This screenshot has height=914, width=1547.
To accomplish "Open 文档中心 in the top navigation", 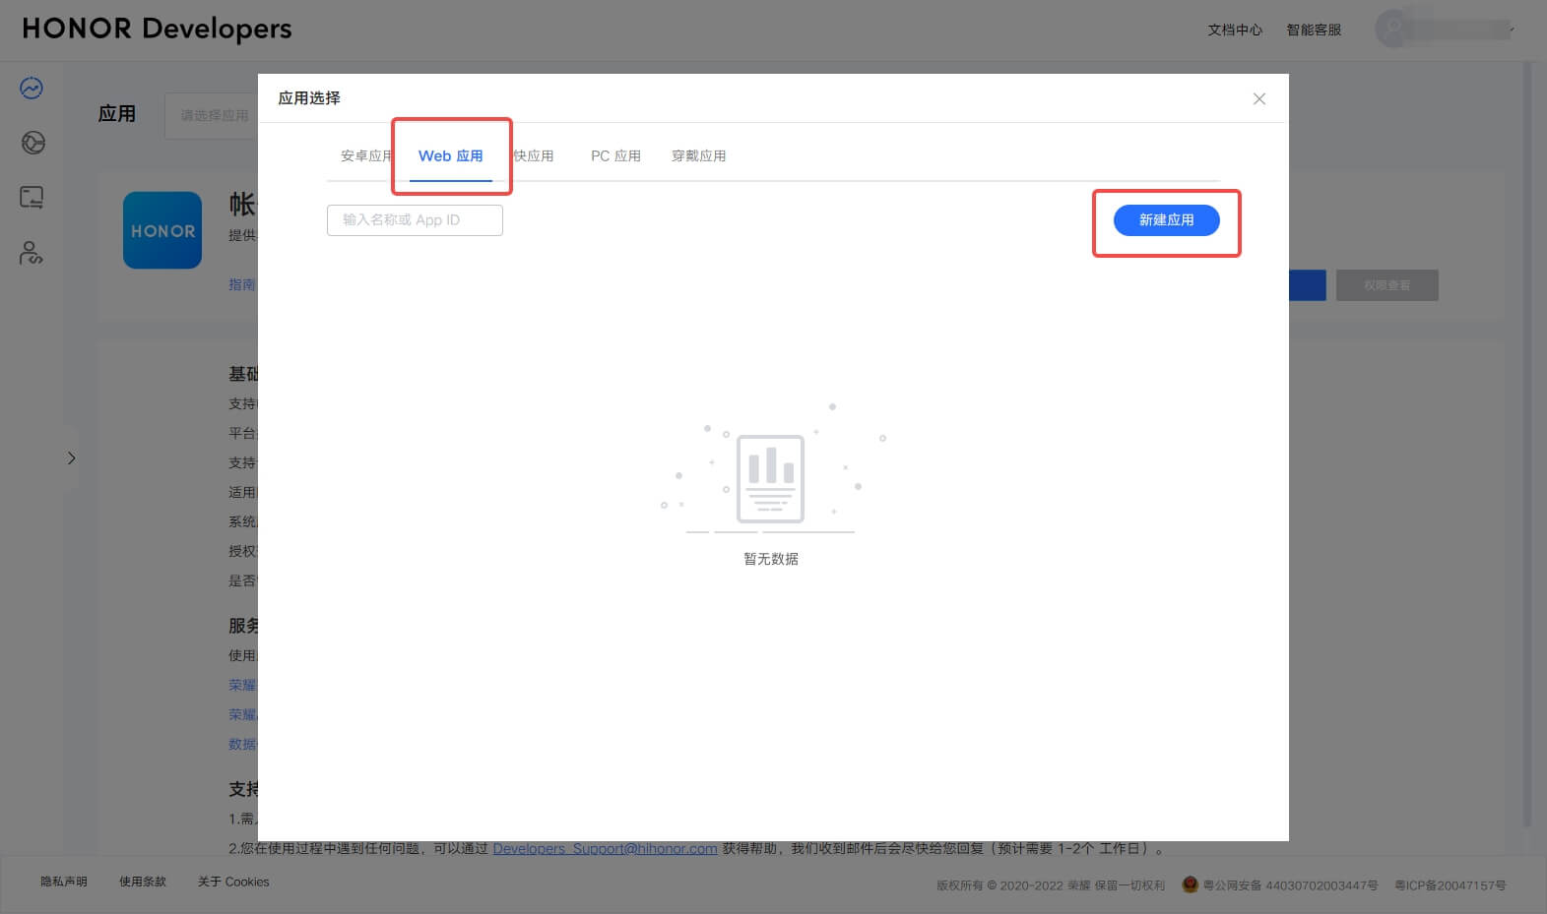I will tap(1235, 30).
